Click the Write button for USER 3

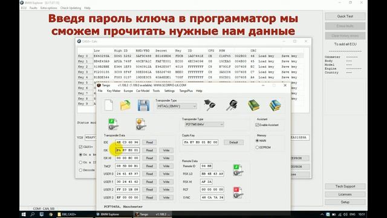click(166, 197)
